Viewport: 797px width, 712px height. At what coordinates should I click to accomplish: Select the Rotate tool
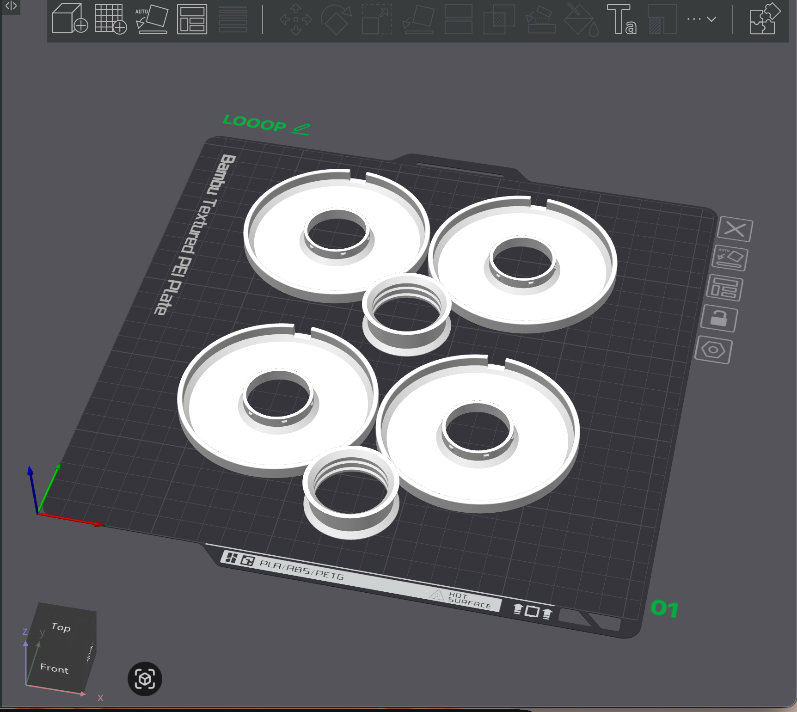[x=337, y=19]
